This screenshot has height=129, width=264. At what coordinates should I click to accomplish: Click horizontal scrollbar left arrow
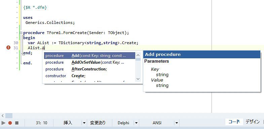point(3,116)
